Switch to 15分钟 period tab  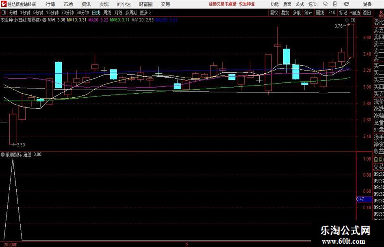point(52,13)
